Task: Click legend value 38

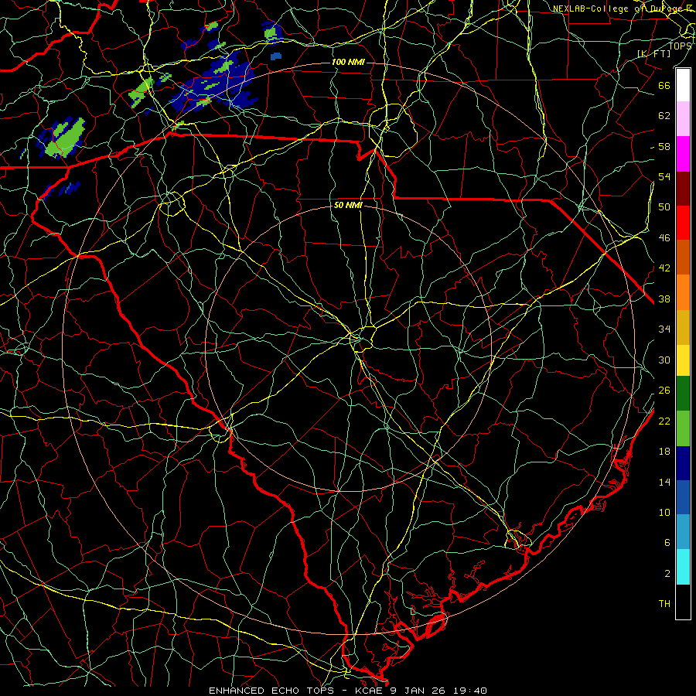Action: coord(664,299)
